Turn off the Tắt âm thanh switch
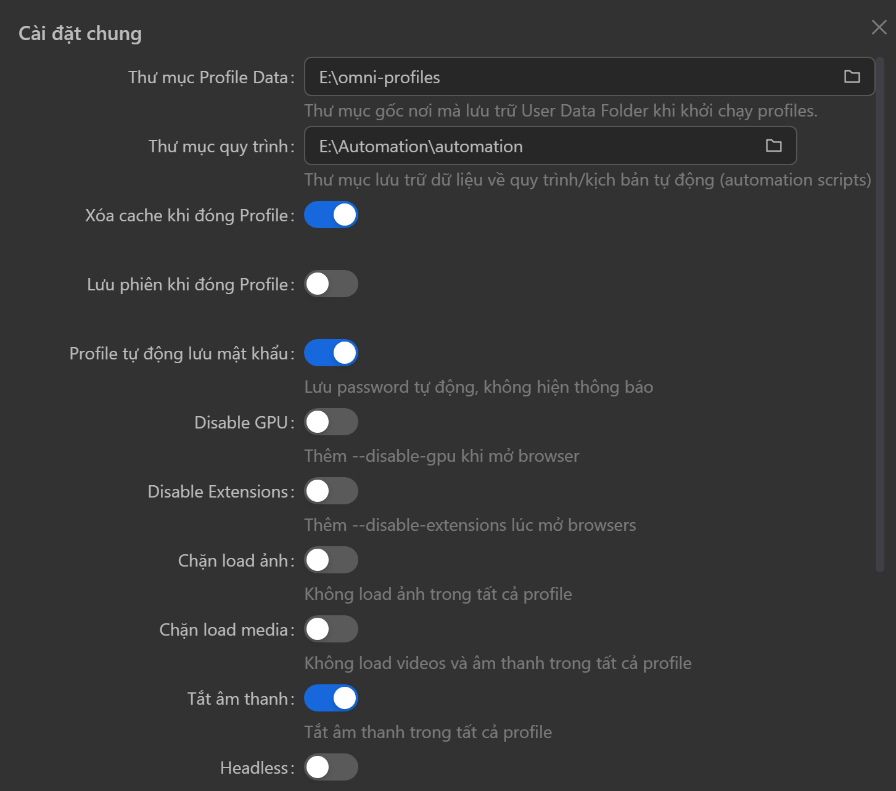 (x=331, y=699)
